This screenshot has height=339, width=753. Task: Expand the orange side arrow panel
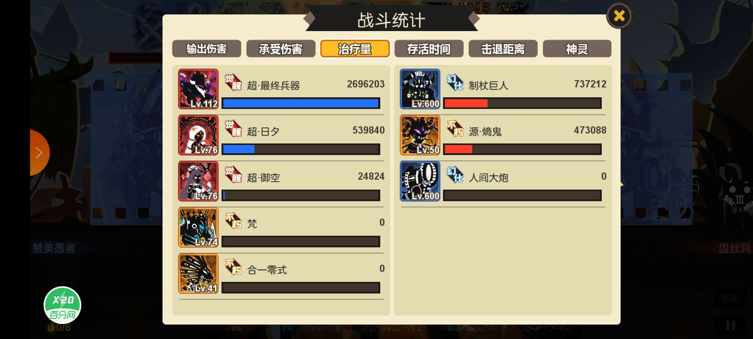point(39,153)
